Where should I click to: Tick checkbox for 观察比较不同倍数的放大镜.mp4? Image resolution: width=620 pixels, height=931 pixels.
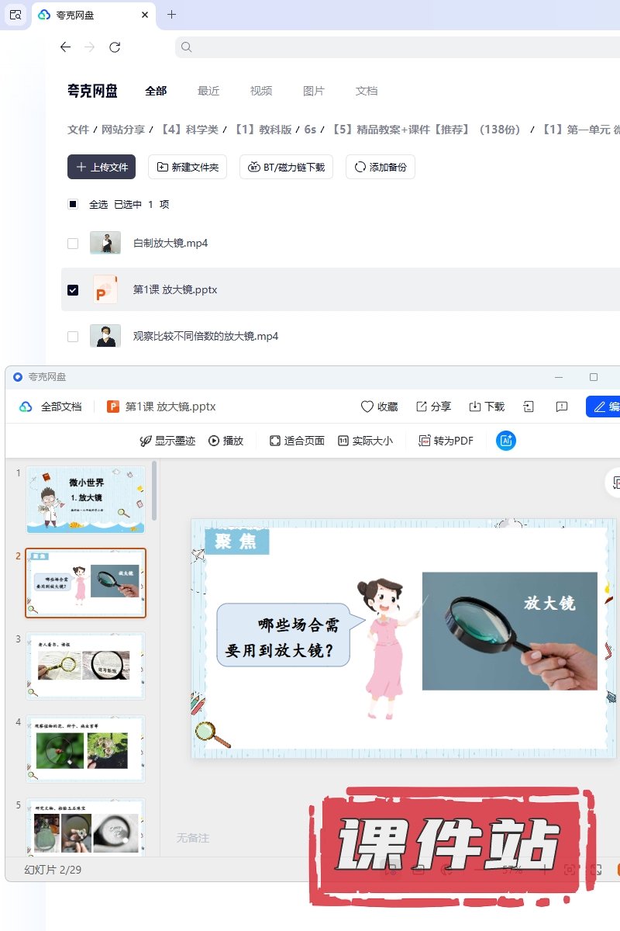[x=73, y=337]
